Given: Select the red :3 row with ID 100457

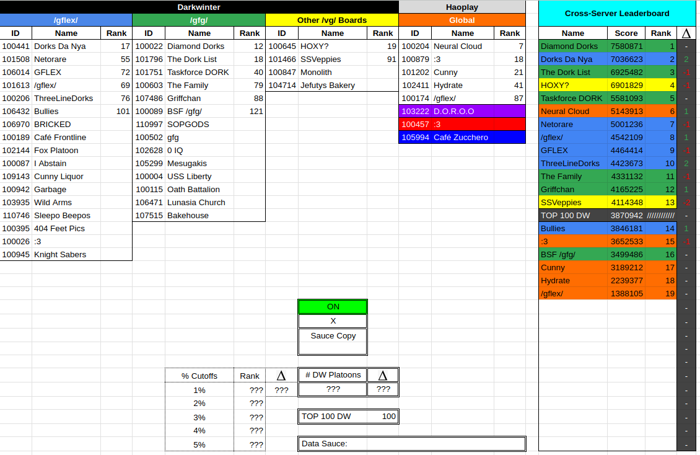Looking at the screenshot, I should [462, 125].
